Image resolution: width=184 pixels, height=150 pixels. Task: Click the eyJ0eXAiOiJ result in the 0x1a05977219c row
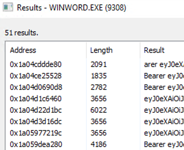coord(164,133)
